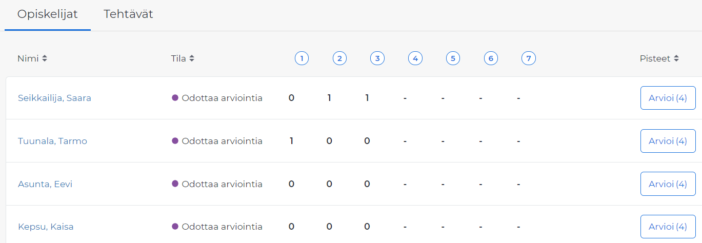The height and width of the screenshot is (243, 702).
Task: Select the Opiskelijat tab
Action: pos(48,14)
